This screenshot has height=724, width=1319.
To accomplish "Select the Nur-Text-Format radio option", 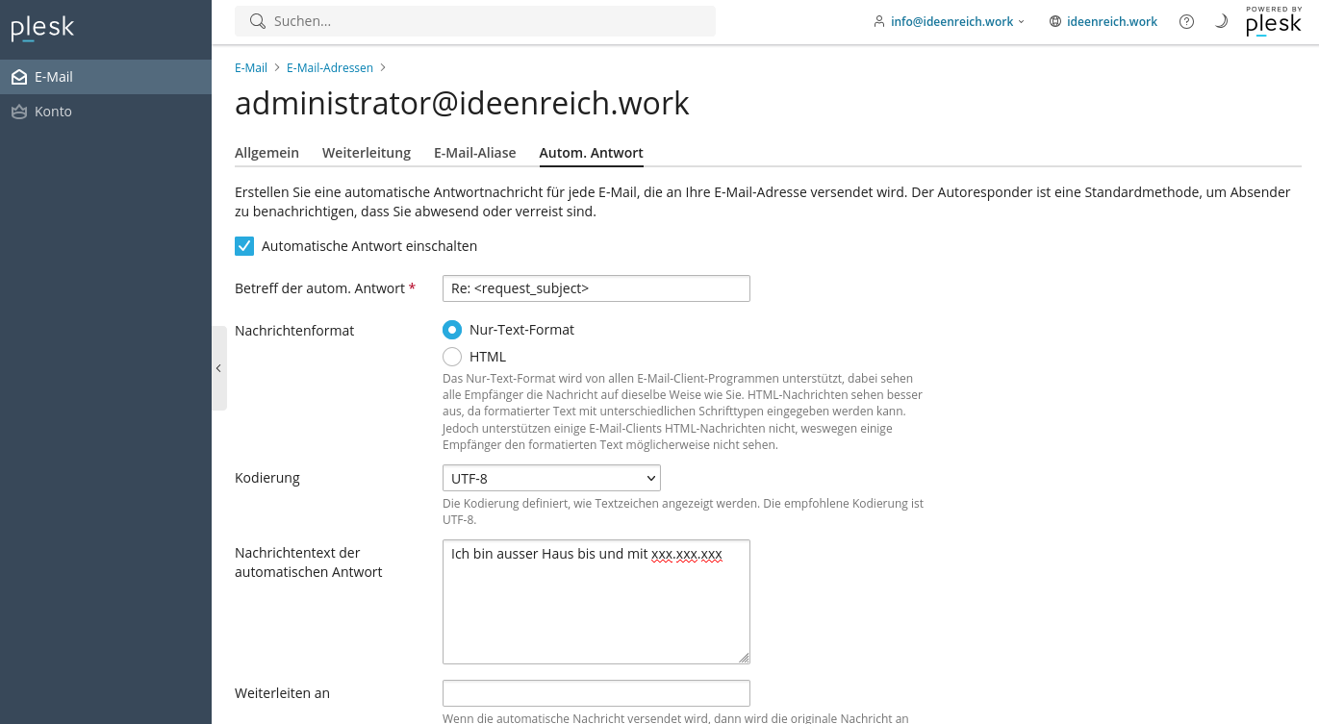I will pos(452,330).
